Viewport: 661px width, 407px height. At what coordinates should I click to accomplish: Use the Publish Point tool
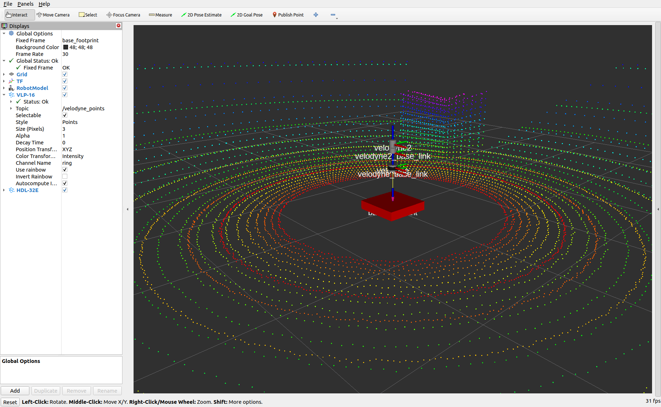click(x=288, y=15)
